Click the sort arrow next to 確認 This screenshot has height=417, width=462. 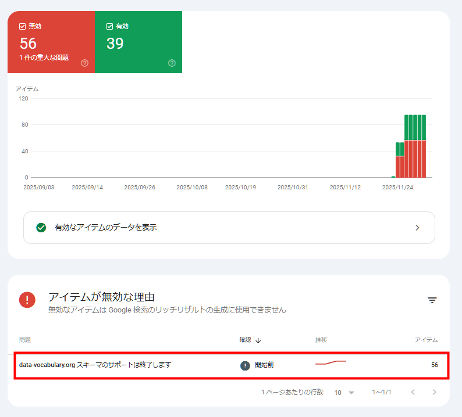[x=258, y=340]
